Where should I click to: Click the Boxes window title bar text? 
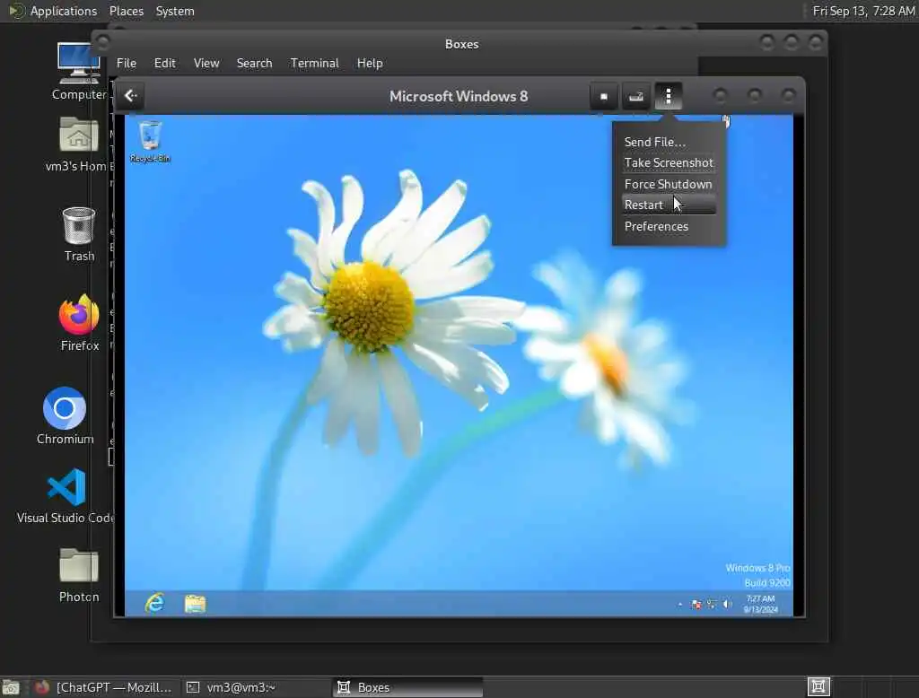[x=462, y=44]
